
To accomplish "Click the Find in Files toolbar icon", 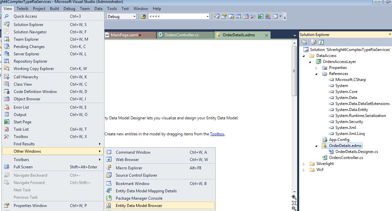I will pyautogui.click(x=143, y=17).
